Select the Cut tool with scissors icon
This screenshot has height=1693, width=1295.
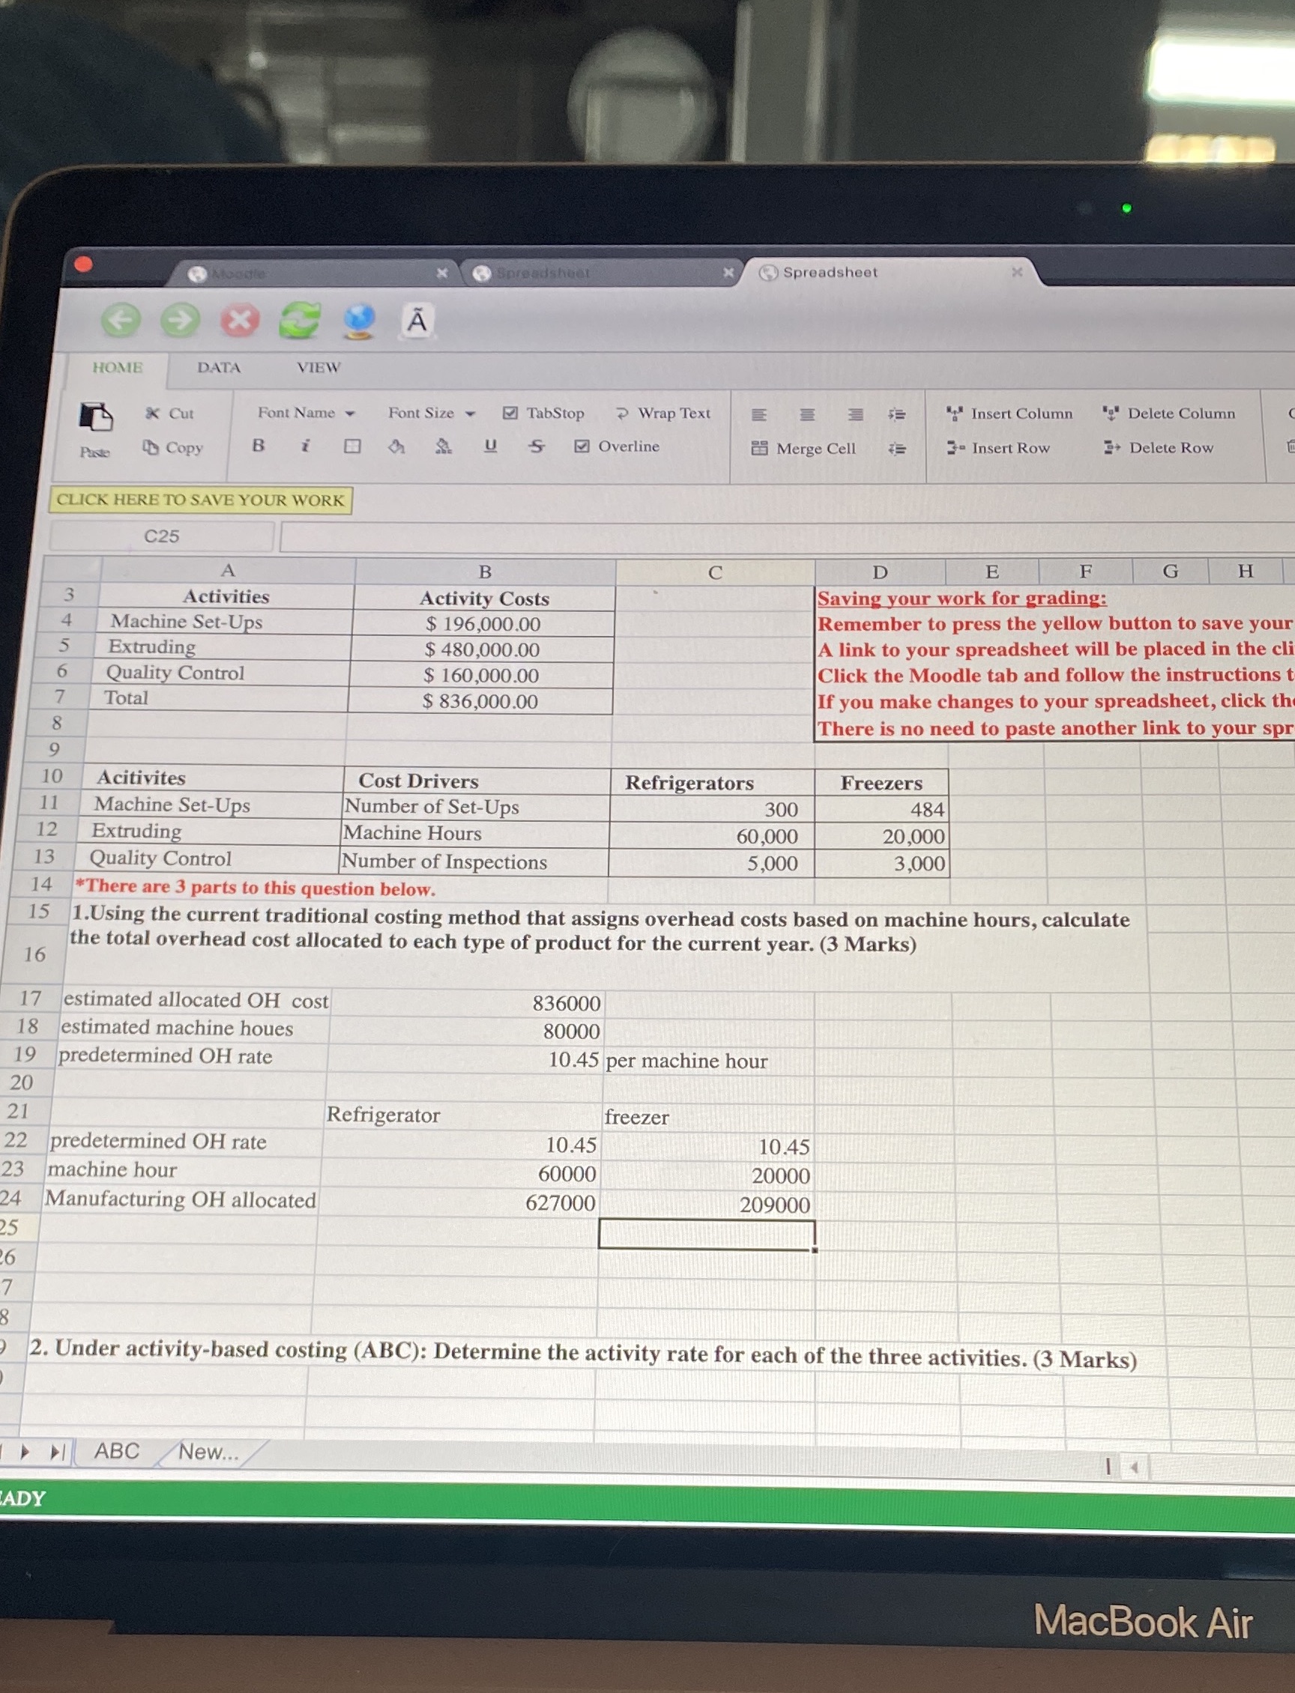pos(160,414)
